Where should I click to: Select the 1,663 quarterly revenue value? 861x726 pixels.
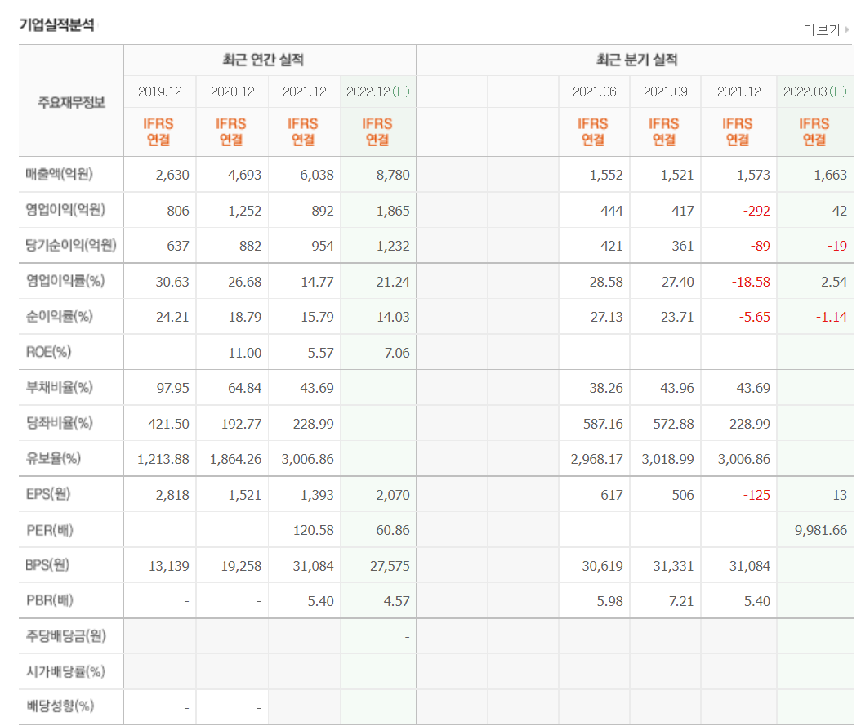[x=830, y=175]
